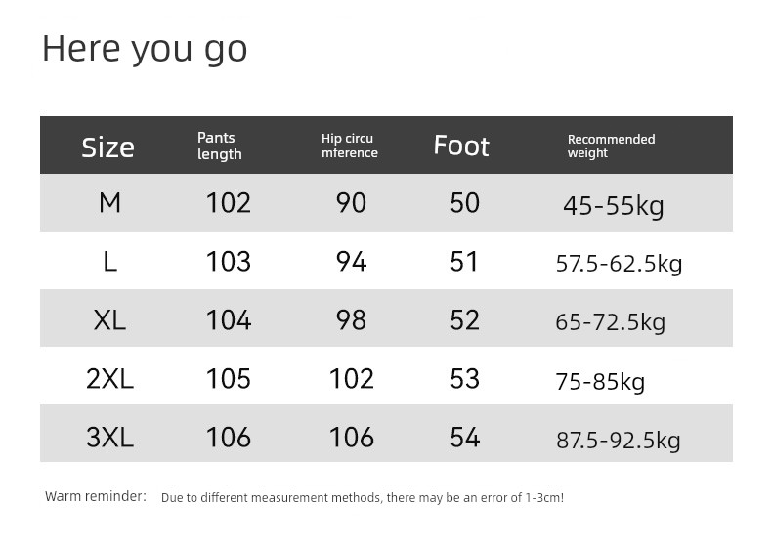Click the Size column header
Screen dimensions: 772x548
pyautogui.click(x=107, y=148)
